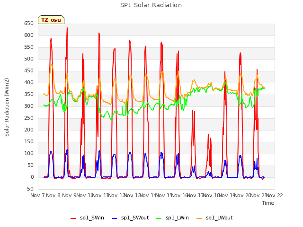Click the 650 y-axis tick label
The image size is (303, 227).
click(x=29, y=23)
